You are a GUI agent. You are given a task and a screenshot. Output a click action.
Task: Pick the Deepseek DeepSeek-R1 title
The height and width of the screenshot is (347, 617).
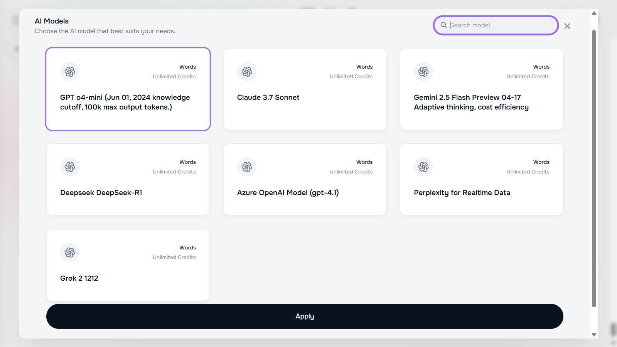[101, 193]
